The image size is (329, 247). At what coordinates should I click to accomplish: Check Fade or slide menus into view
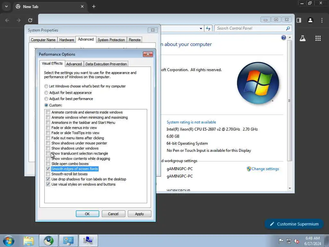tap(48, 128)
